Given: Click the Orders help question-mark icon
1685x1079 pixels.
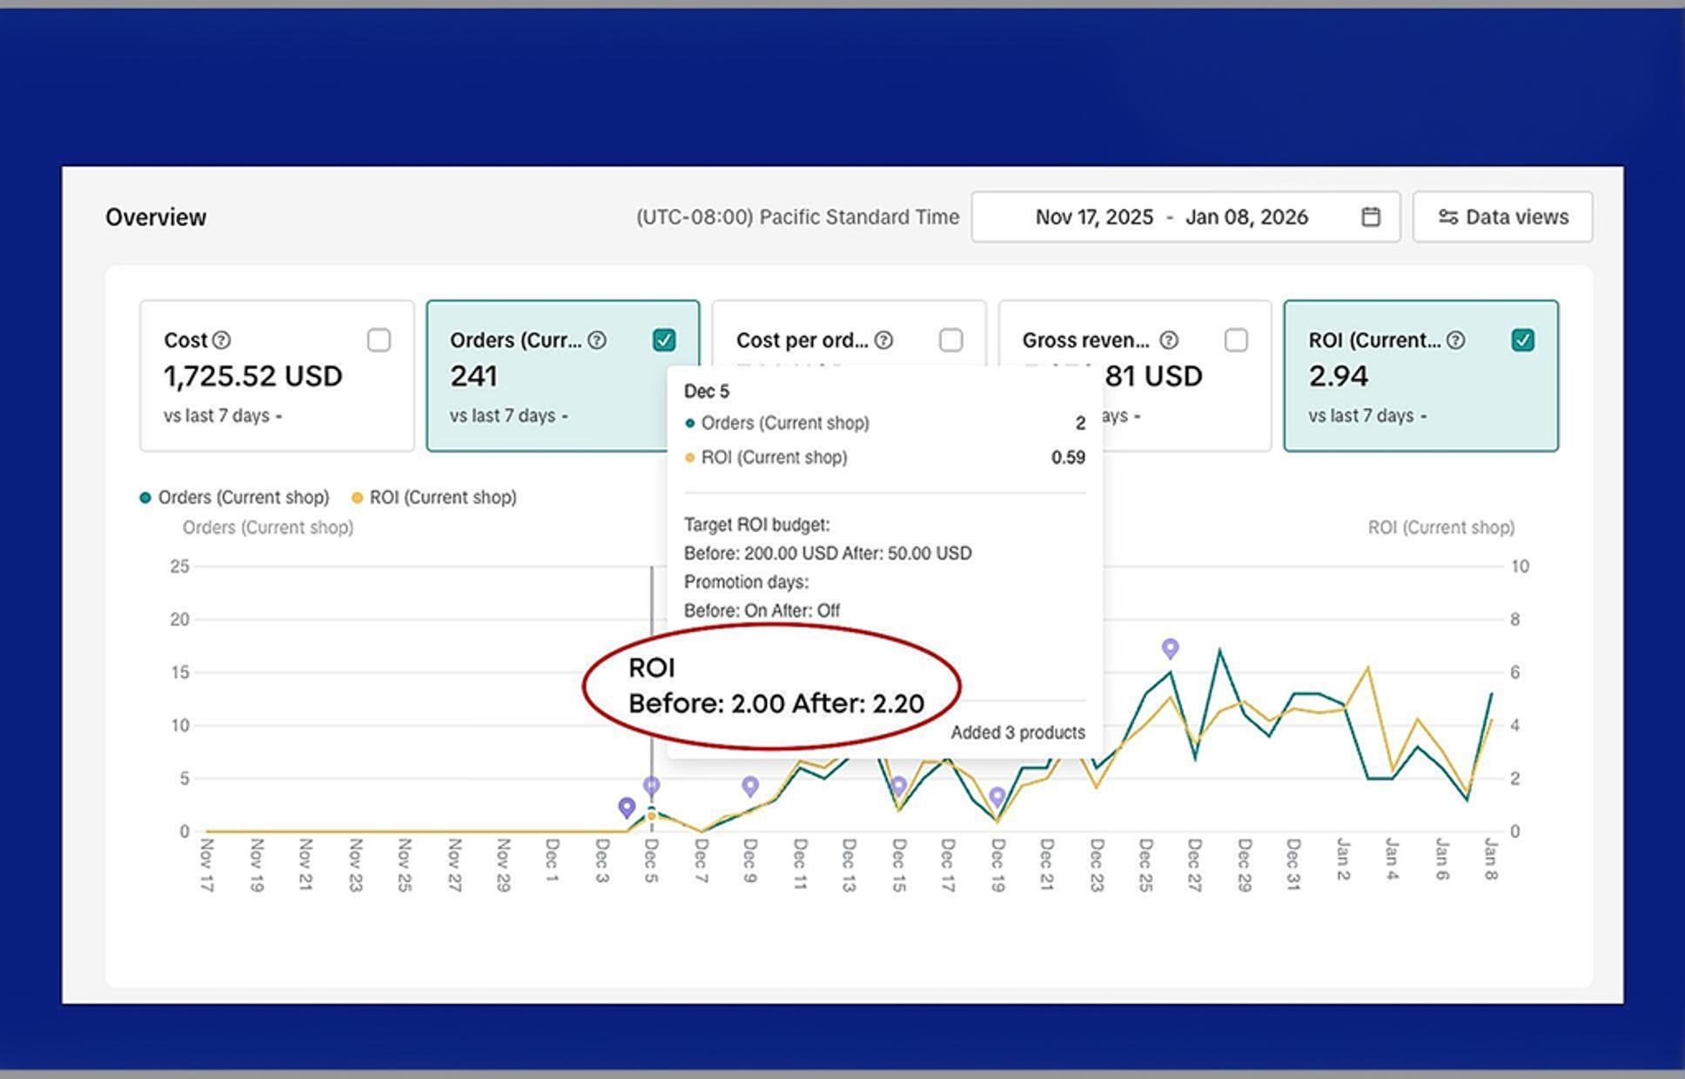Looking at the screenshot, I should pos(597,340).
